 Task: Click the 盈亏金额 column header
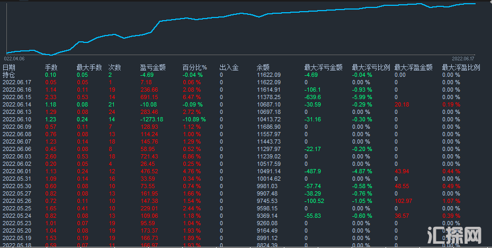153,68
